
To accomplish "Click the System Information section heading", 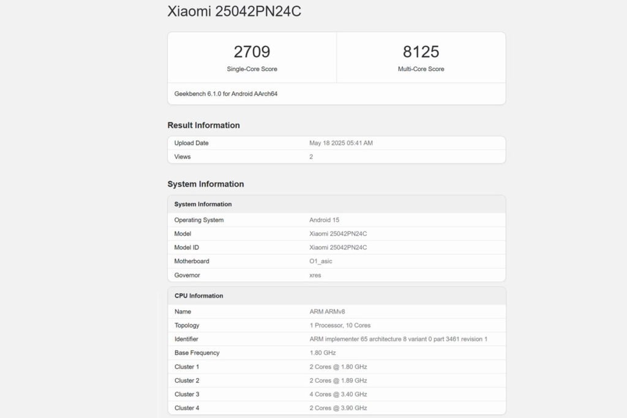I will tap(205, 184).
